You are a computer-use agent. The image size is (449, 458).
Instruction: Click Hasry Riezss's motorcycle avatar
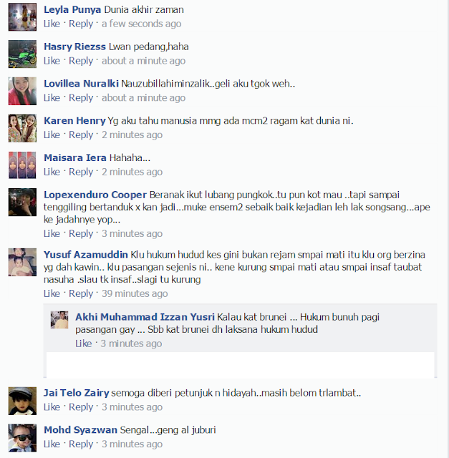click(x=22, y=54)
